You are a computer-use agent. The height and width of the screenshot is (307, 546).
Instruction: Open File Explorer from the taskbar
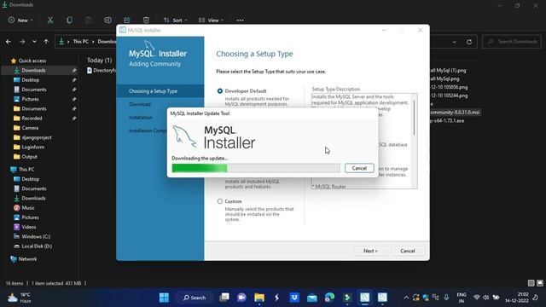pos(259,298)
